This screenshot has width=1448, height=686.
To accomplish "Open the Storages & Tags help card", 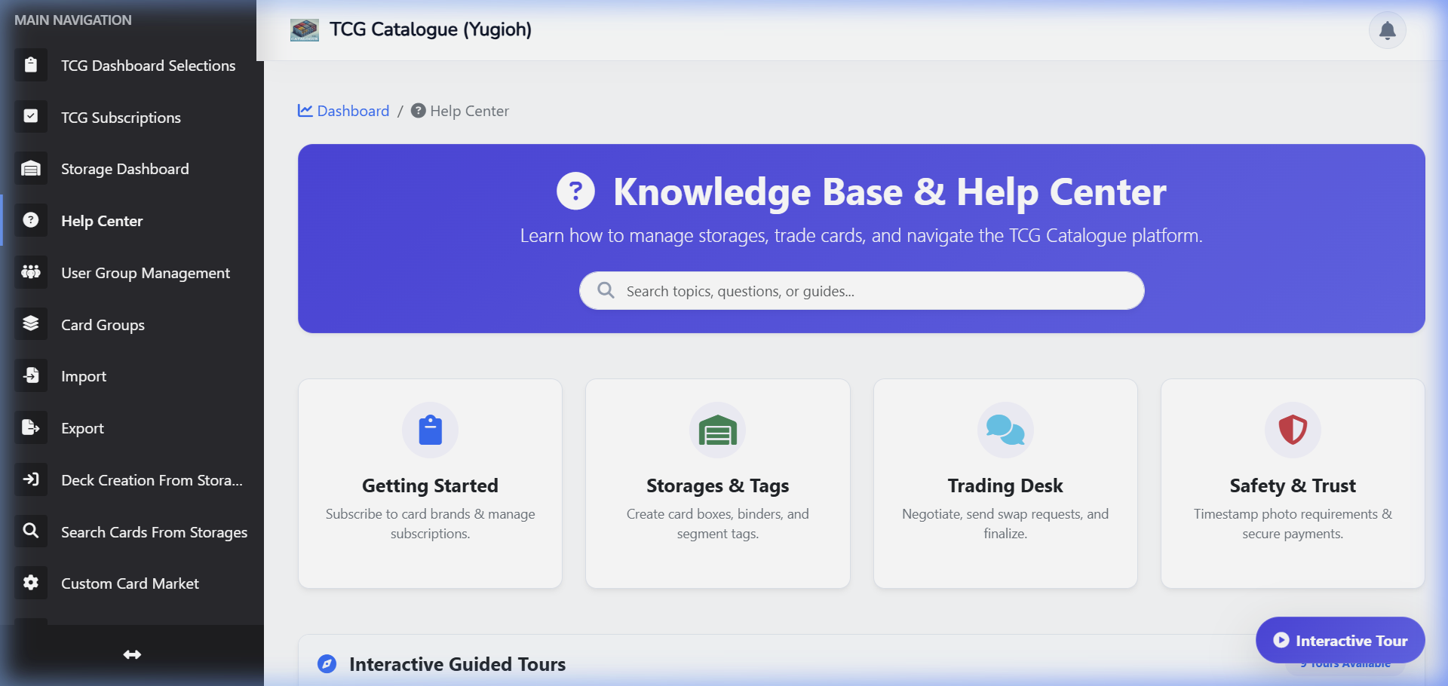I will click(717, 483).
